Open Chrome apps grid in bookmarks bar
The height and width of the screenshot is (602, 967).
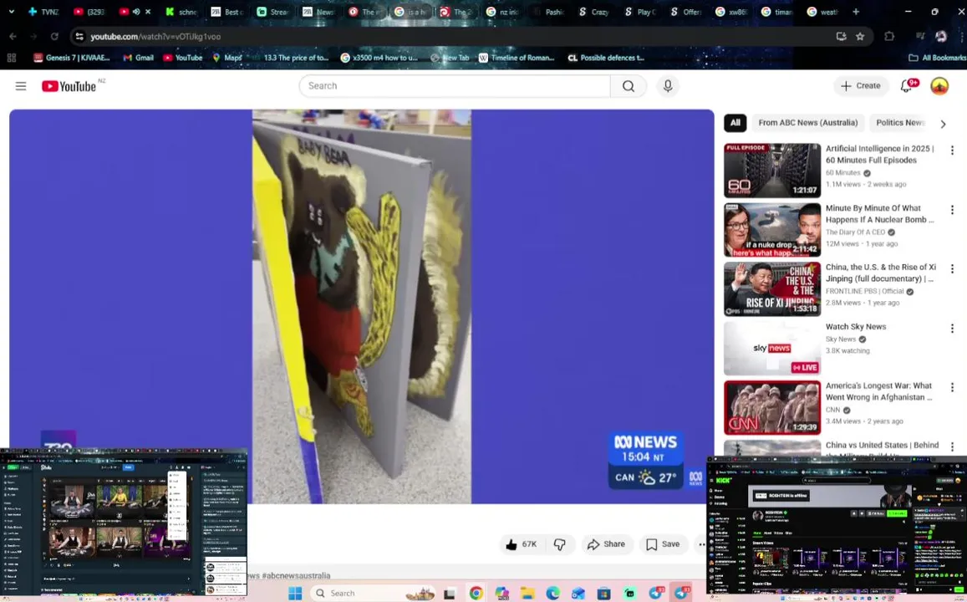pos(11,58)
